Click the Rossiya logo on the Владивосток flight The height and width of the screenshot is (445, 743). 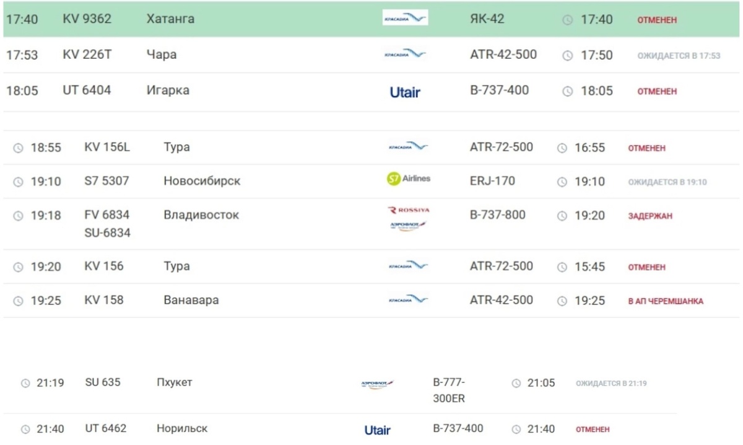(x=408, y=211)
